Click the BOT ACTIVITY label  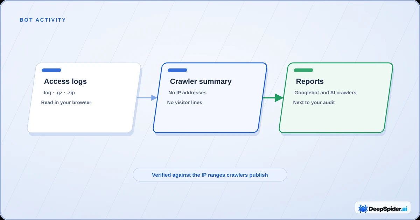pos(43,20)
